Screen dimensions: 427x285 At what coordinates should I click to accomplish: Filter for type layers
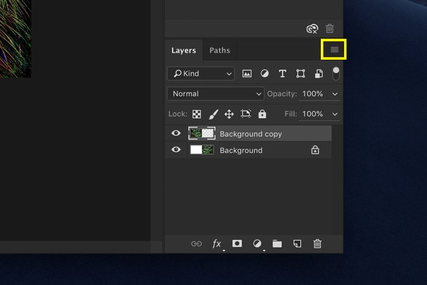tap(282, 74)
